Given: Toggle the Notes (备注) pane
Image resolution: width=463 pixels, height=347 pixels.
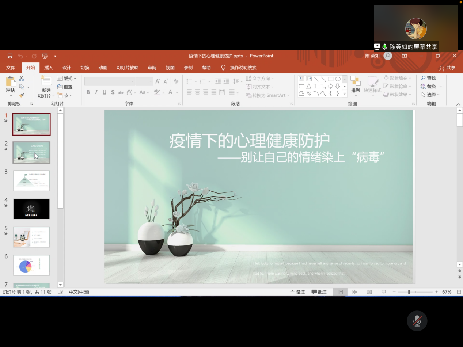Looking at the screenshot, I should click(297, 292).
